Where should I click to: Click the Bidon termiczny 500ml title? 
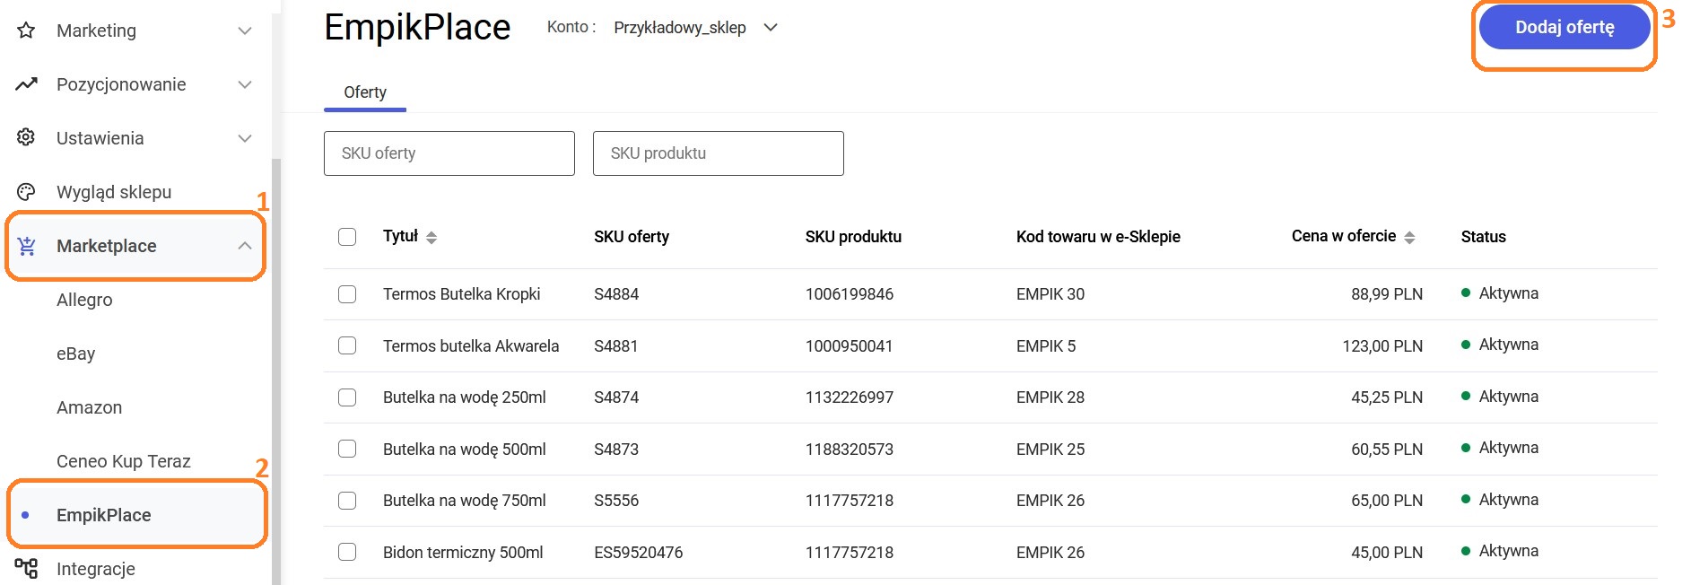tap(463, 552)
